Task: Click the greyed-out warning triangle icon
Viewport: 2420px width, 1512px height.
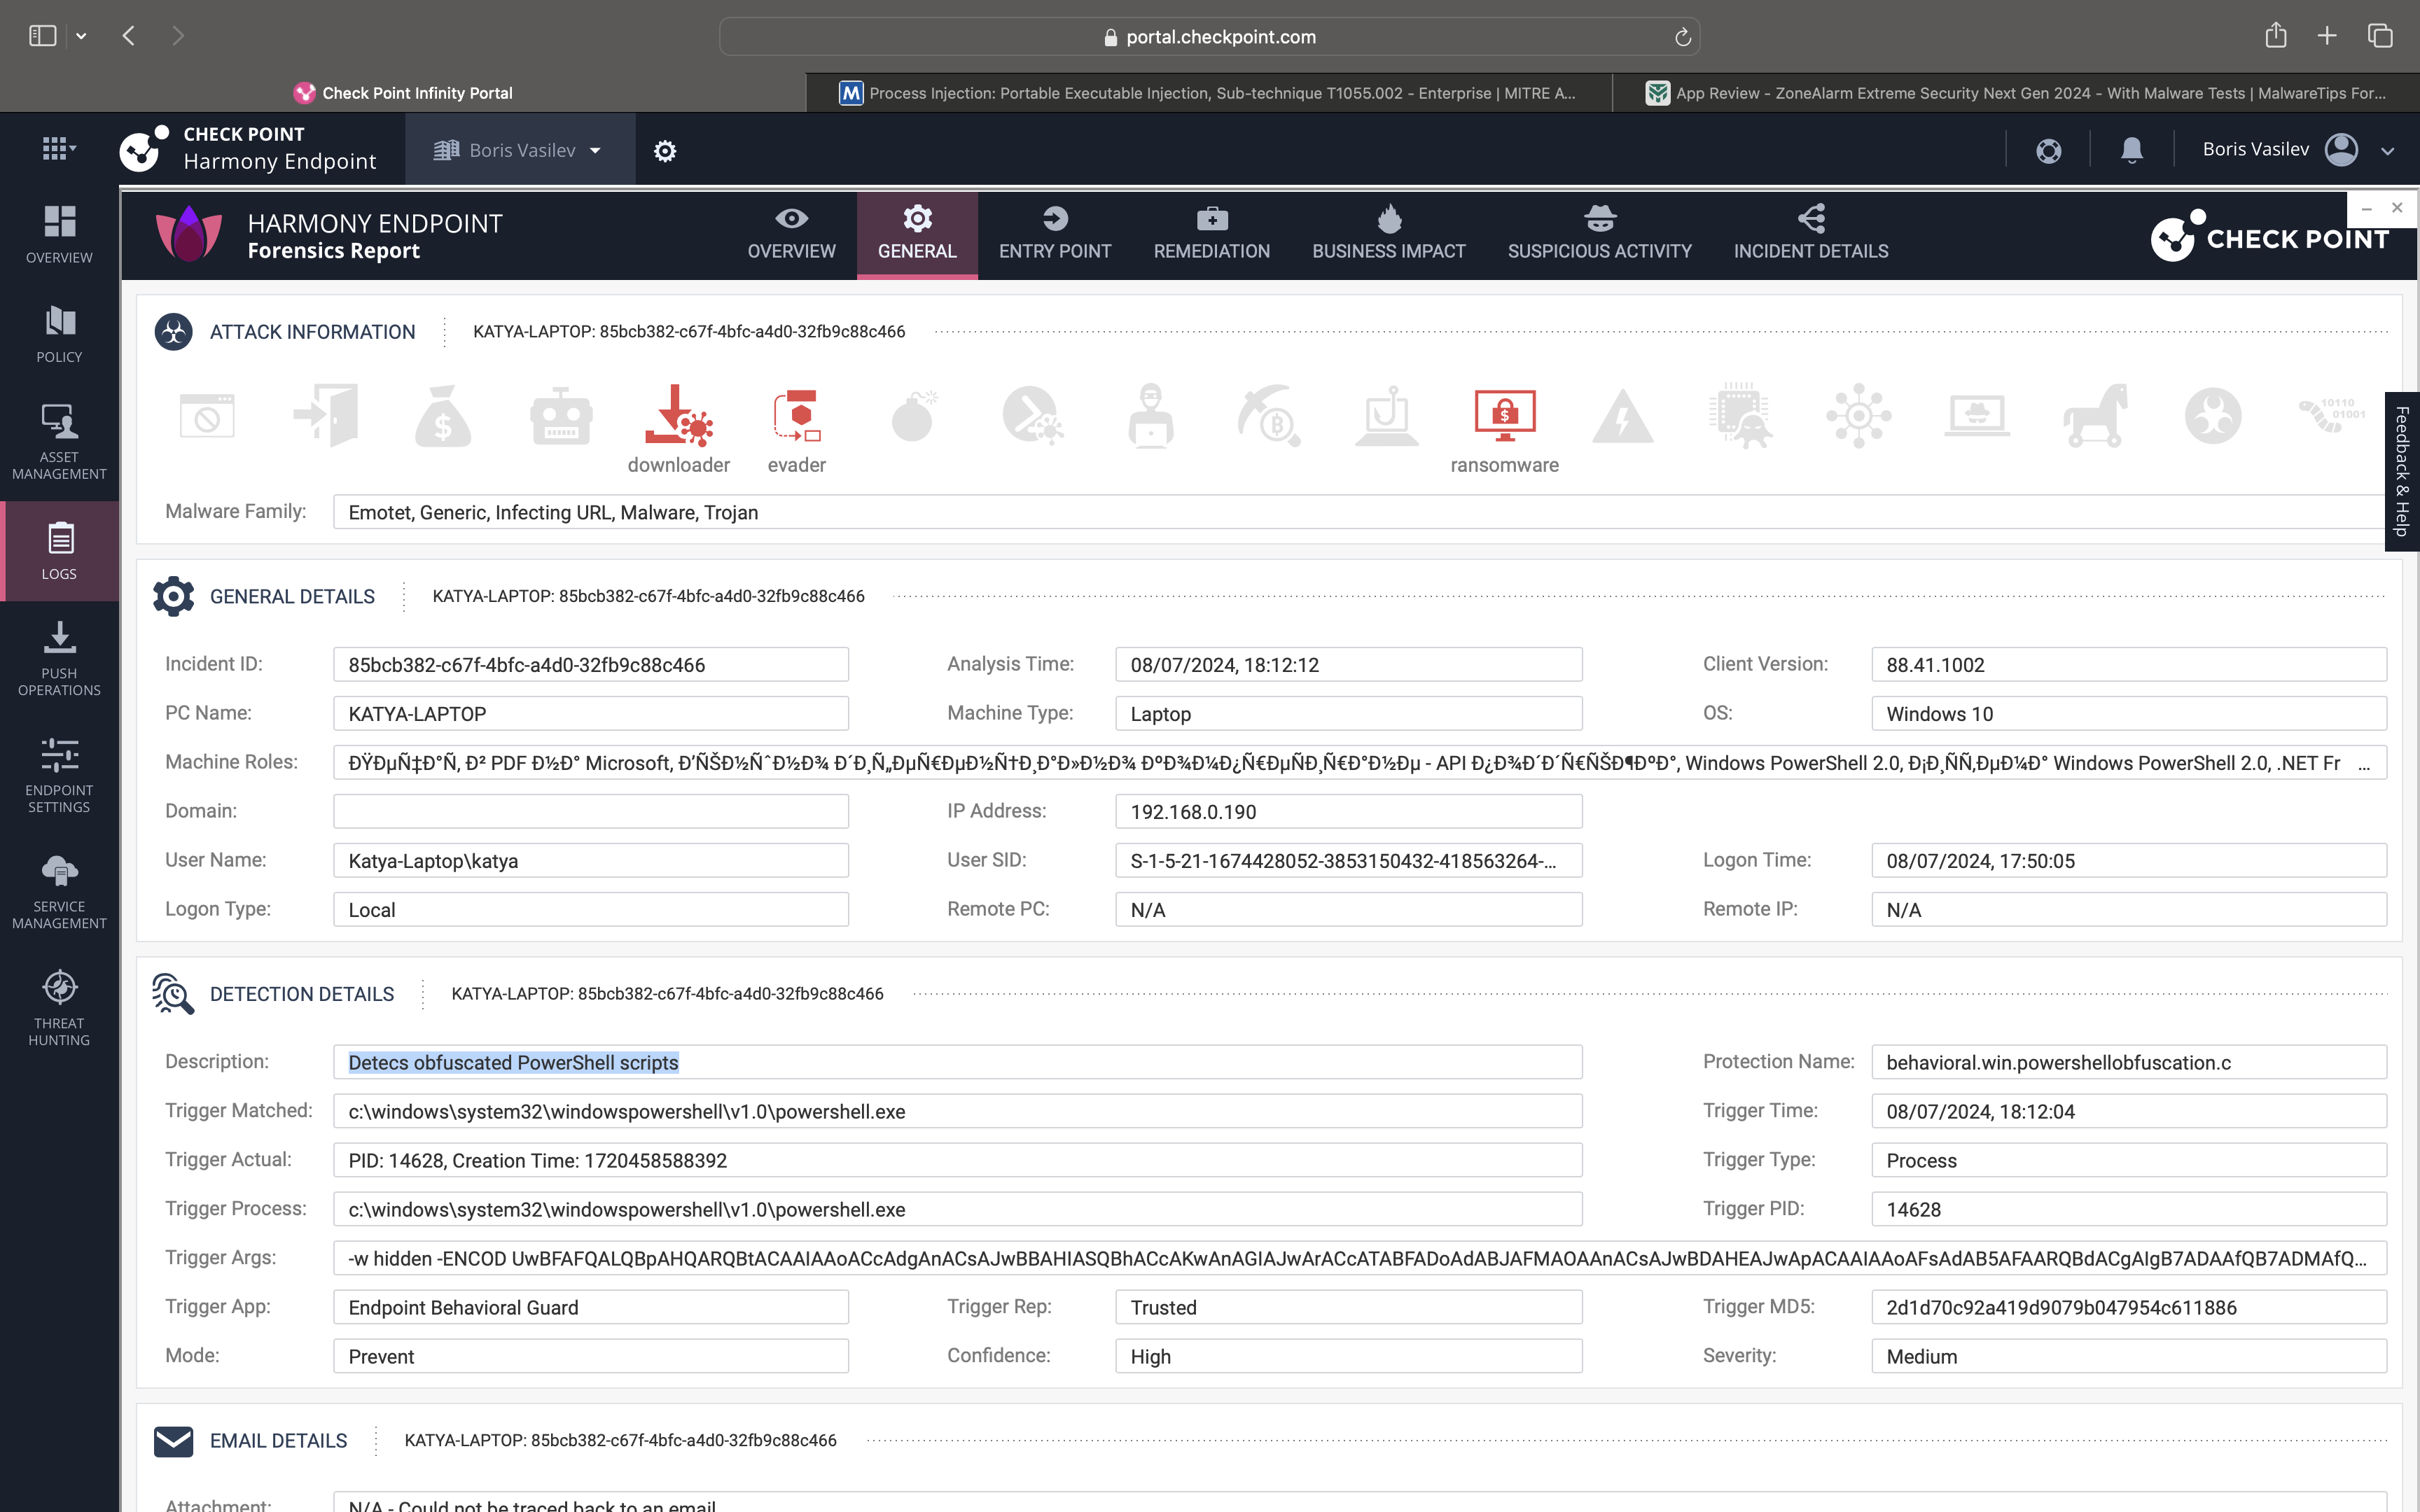Action: tap(1622, 416)
